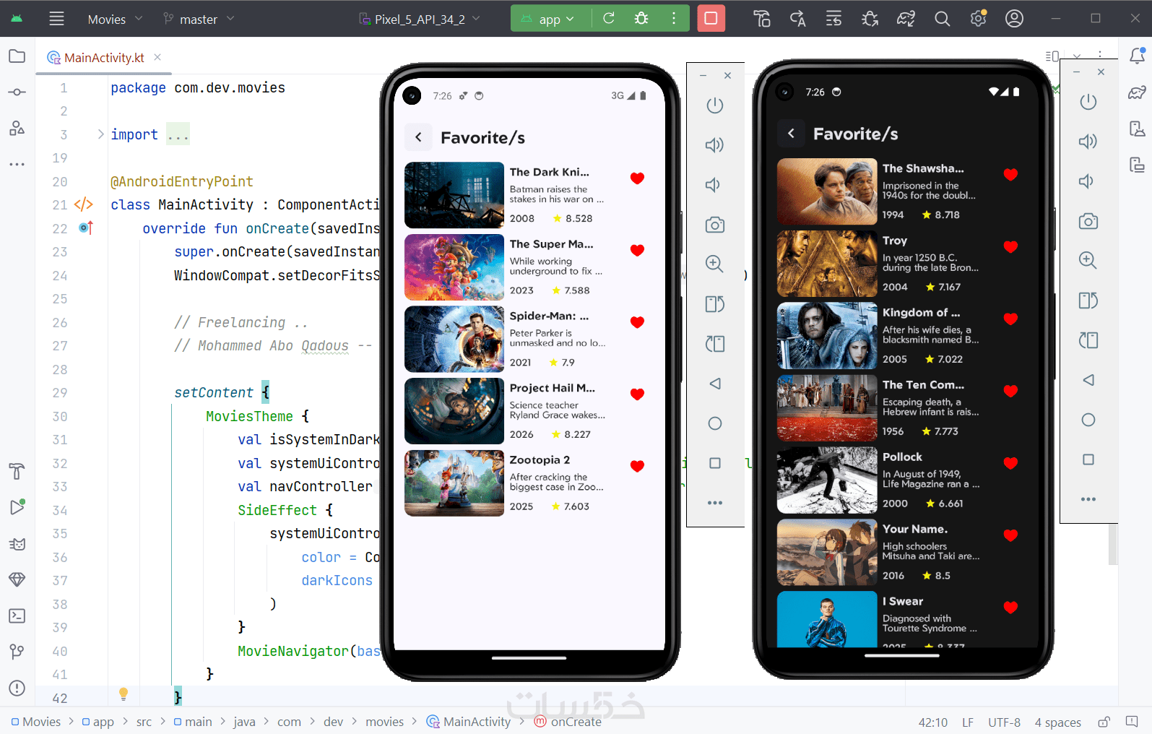This screenshot has height=734, width=1152.
Task: Open the recent editor tabs dropdown arrow
Action: coord(1077,56)
